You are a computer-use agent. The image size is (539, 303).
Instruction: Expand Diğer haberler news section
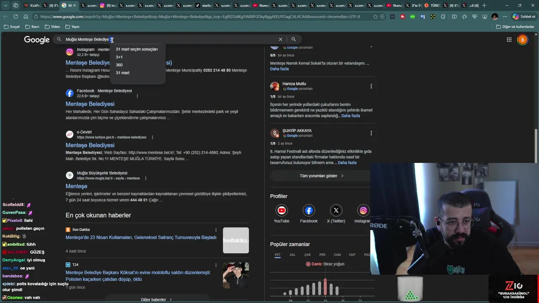156,300
